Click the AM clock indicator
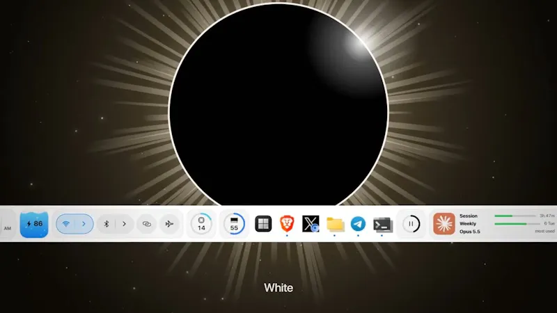Image resolution: width=557 pixels, height=313 pixels. [x=8, y=229]
